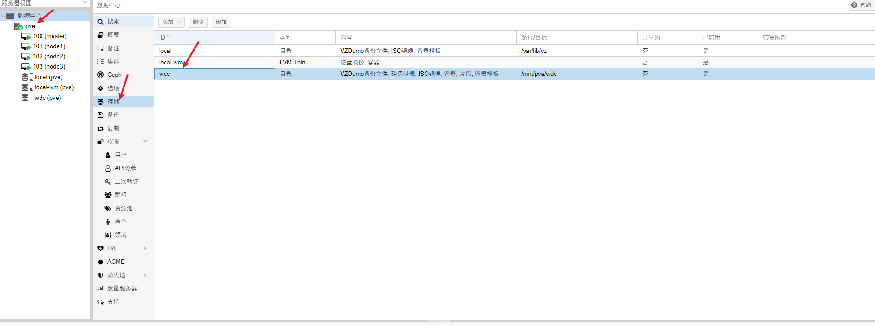Select wdc (pve) storage in tree

pos(47,98)
